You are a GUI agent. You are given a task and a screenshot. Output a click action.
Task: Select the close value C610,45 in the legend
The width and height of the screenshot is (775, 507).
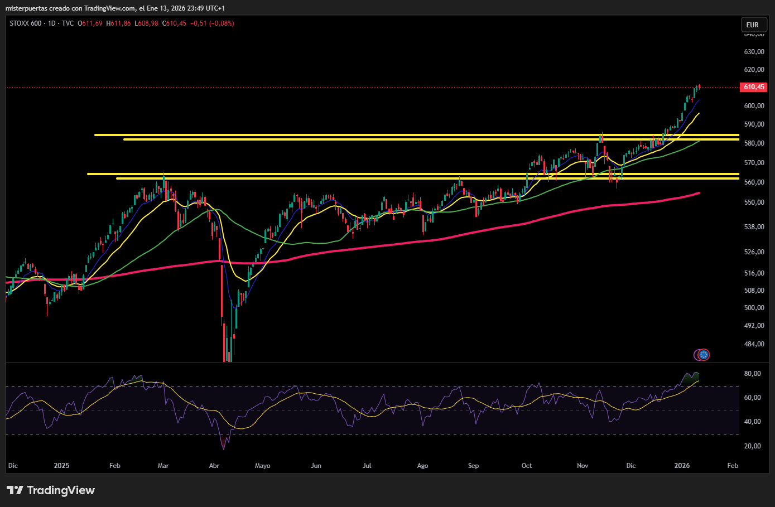[174, 23]
